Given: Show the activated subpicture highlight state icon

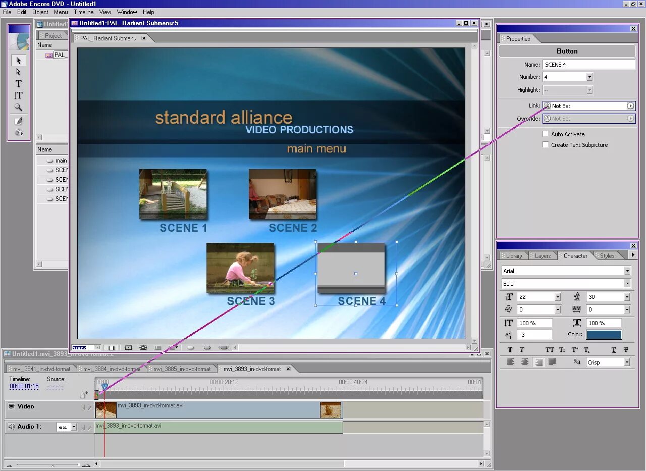Looking at the screenshot, I should coord(224,347).
